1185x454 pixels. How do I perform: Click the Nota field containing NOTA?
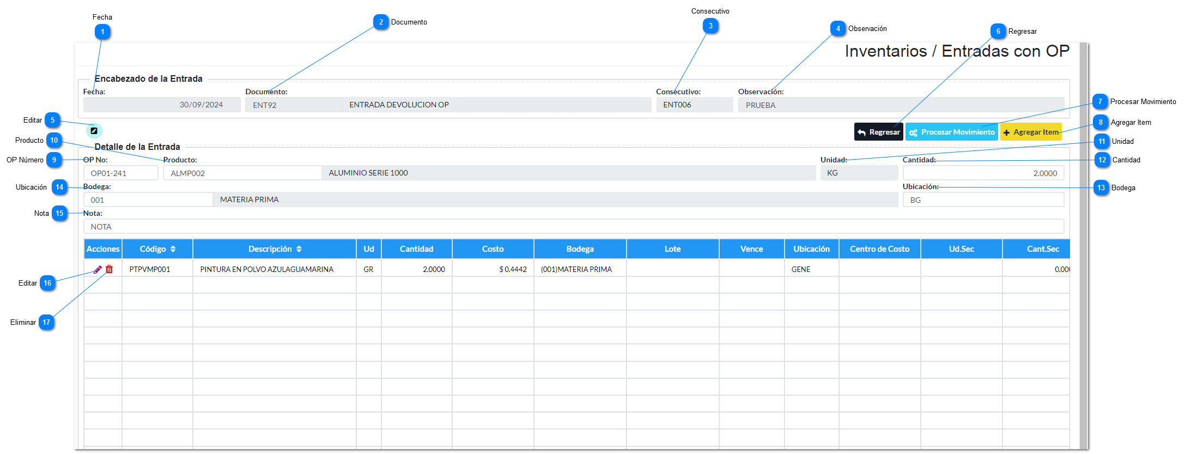pyautogui.click(x=574, y=226)
